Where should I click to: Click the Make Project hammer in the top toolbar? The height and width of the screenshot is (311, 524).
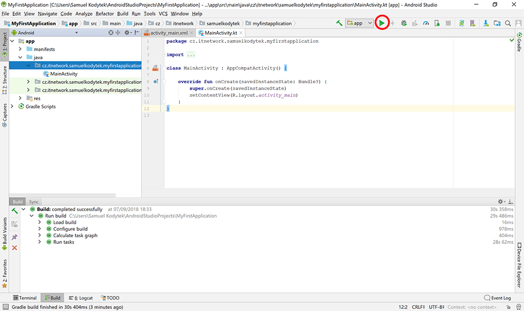pos(340,23)
